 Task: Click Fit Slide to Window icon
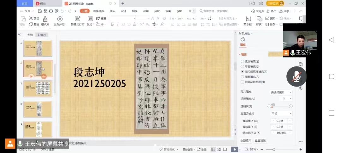tap(247, 149)
